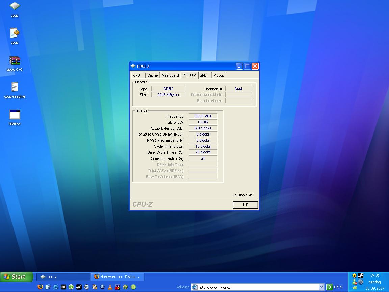This screenshot has height=292, width=389.
Task: Open the green globe network quick launch icon
Action: (x=126, y=287)
